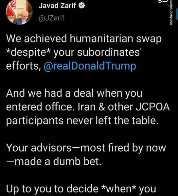Image resolution: width=178 pixels, height=196 pixels.
Task: Click the line 'Your advisors—most fired by now'
Action: point(86,148)
